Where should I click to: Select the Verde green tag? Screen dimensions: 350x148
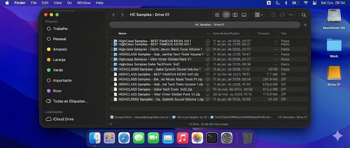[x=58, y=70]
